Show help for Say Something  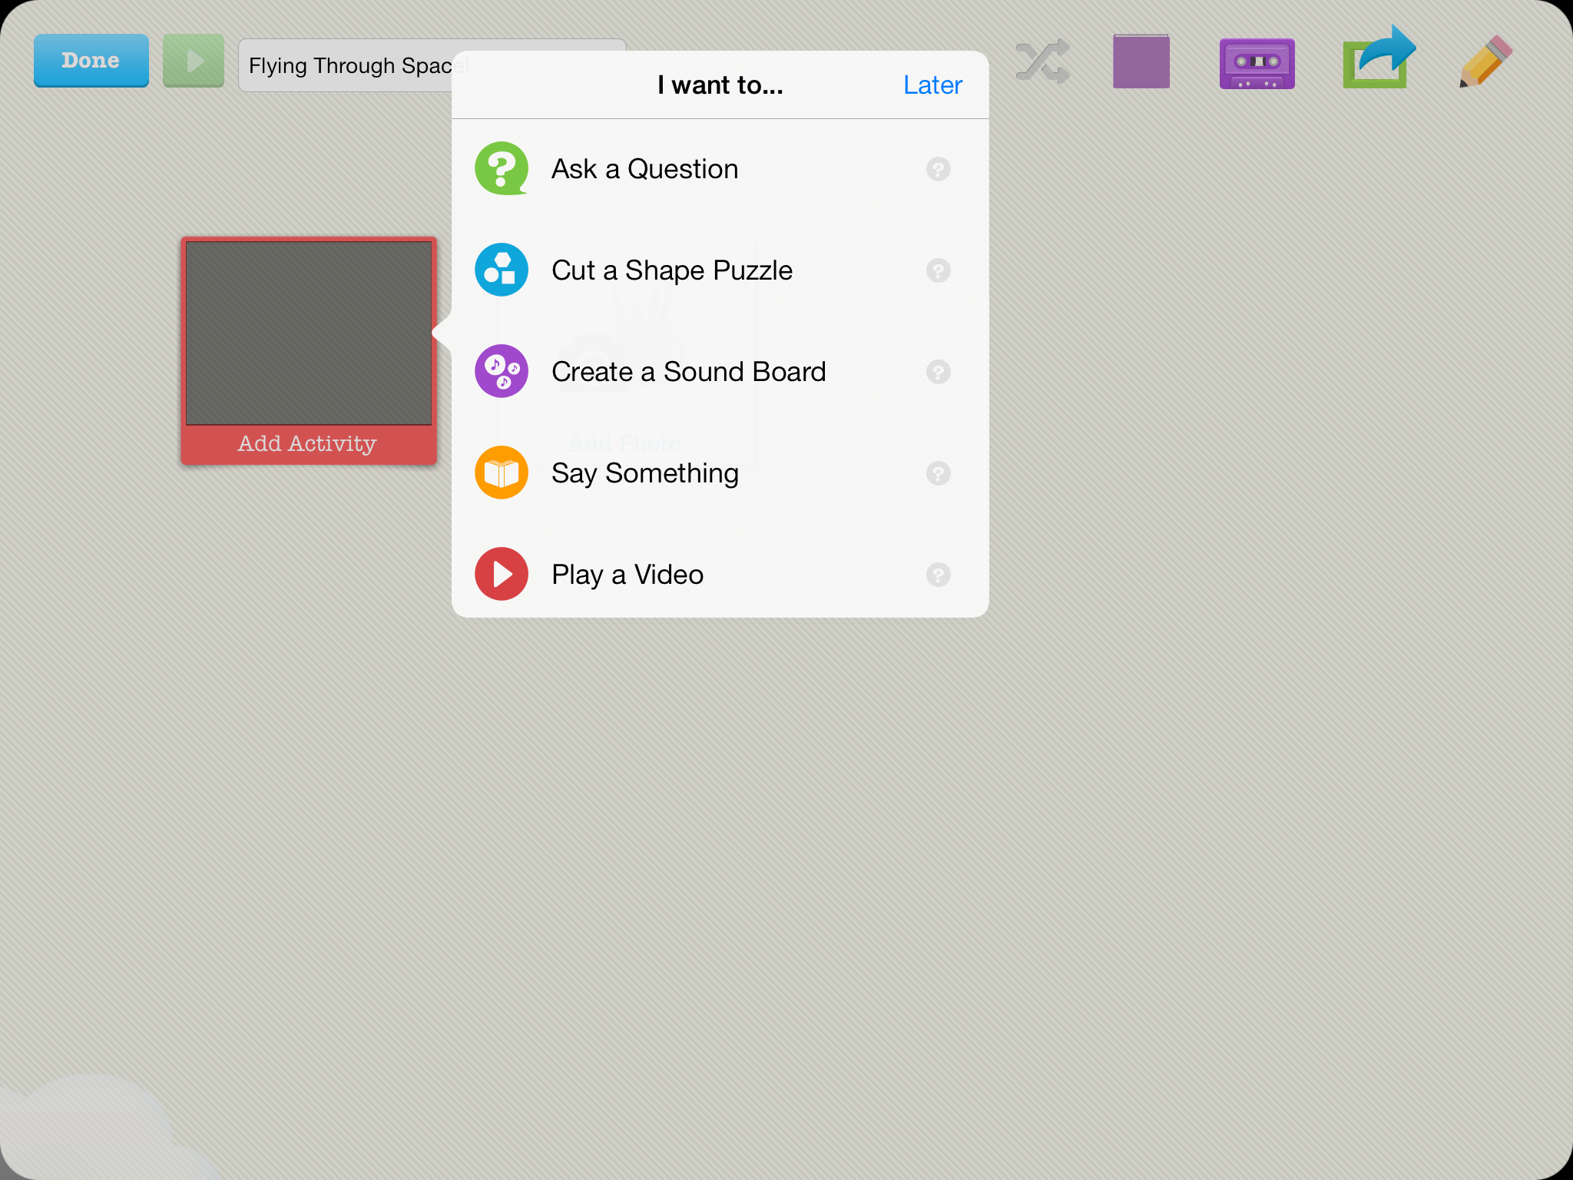coord(938,472)
